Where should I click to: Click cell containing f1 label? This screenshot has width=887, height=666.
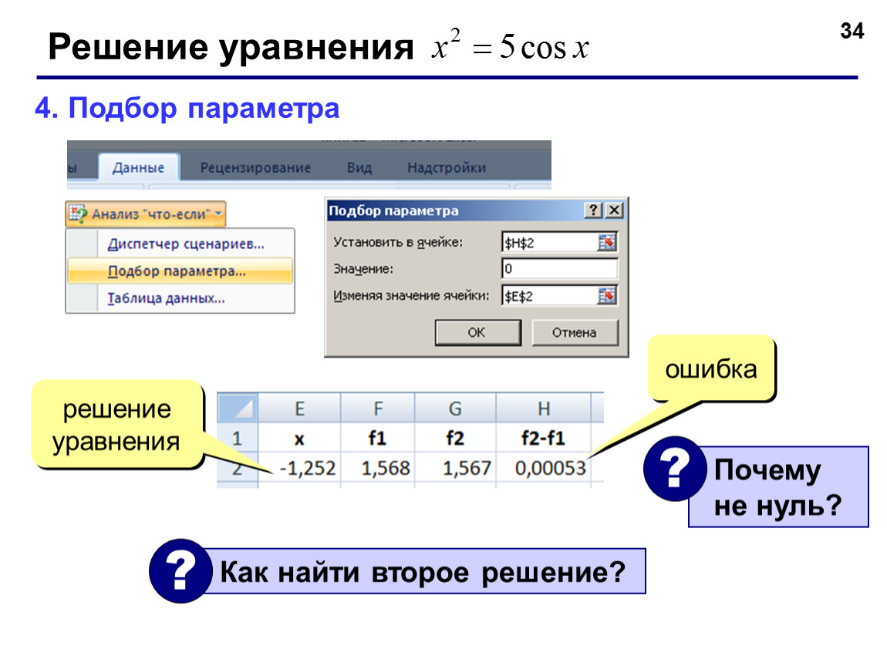[x=378, y=438]
